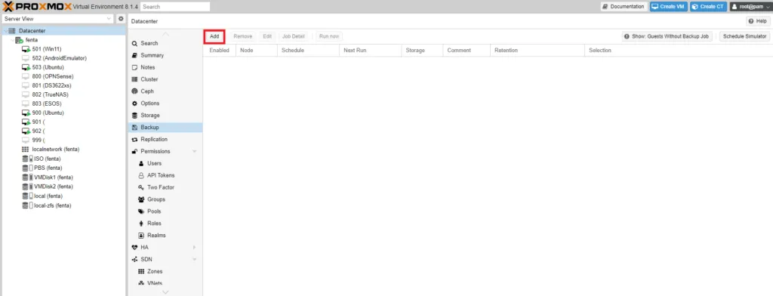Viewport: 773px width, 296px height.
Task: Collapse the SDN submenu arrow
Action: coord(195,260)
